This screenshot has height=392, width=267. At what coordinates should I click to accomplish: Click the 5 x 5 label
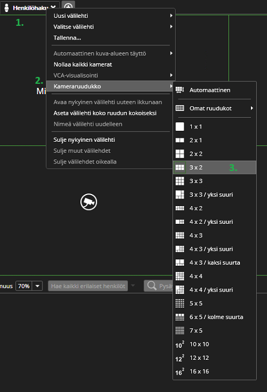tap(196, 303)
